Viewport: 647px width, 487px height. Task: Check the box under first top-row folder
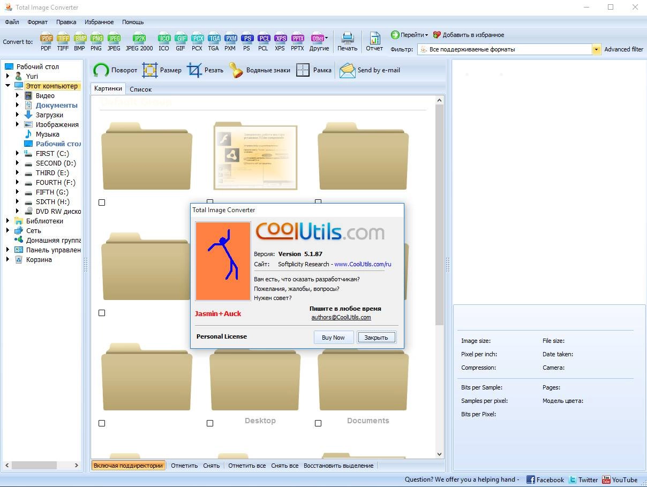coord(102,203)
